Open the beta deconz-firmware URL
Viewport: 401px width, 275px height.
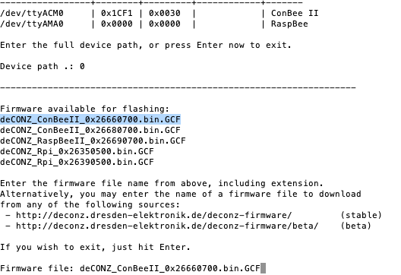(x=167, y=226)
